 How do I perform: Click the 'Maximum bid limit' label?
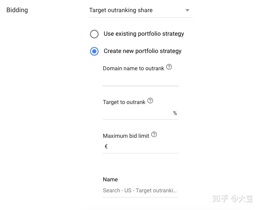click(x=126, y=136)
